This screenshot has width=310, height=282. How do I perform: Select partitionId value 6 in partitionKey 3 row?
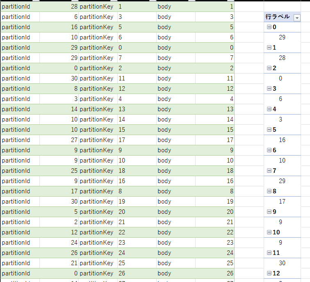point(59,17)
